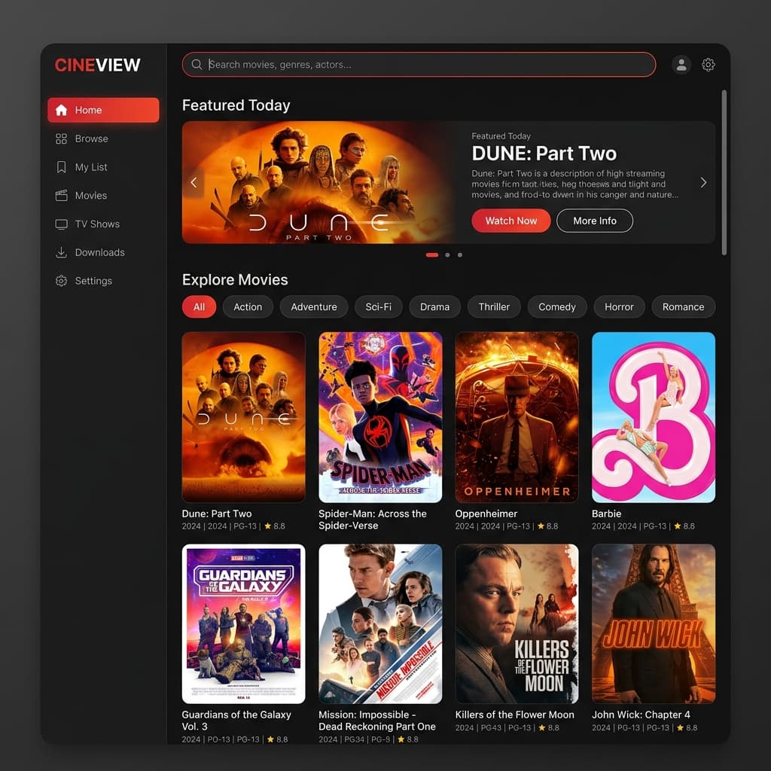
Task: Click the Home house icon in sidebar
Action: click(x=61, y=110)
